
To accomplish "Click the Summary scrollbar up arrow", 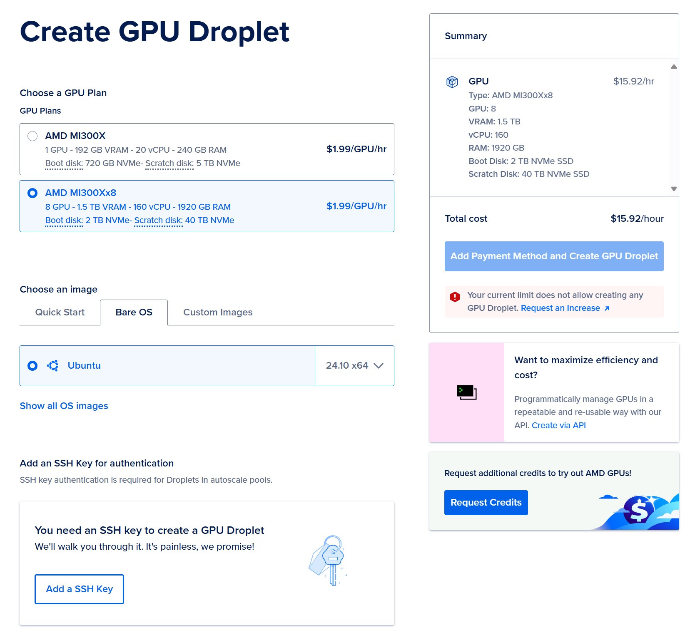I will click(674, 67).
